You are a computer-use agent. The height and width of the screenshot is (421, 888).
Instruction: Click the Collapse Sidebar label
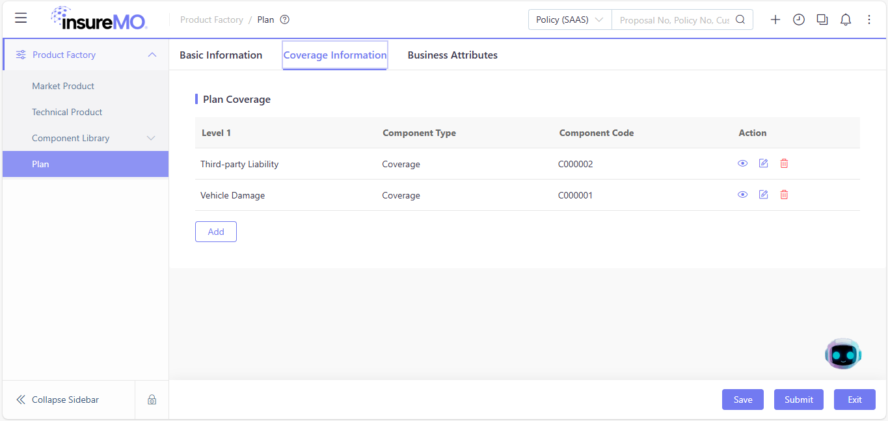65,400
